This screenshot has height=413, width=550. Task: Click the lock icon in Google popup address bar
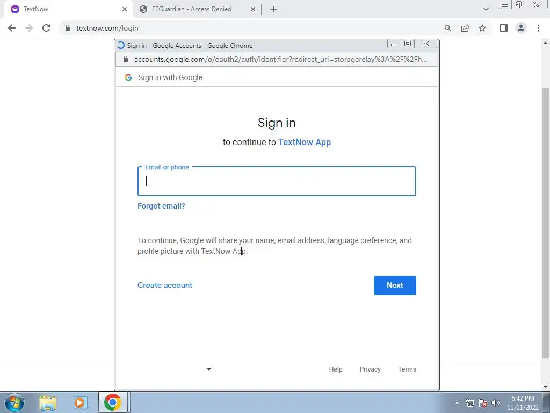(126, 59)
